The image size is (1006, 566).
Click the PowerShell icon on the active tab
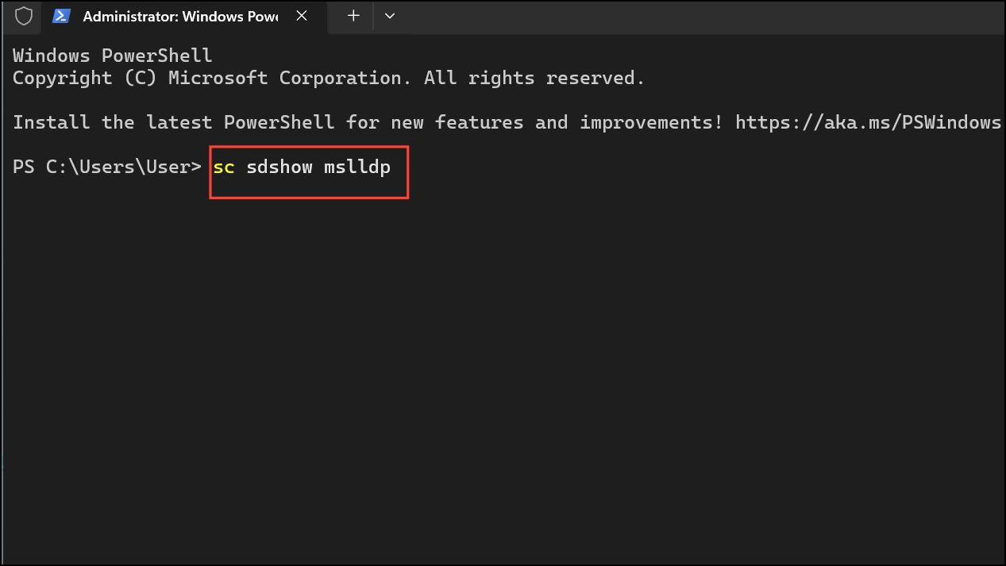(x=61, y=15)
